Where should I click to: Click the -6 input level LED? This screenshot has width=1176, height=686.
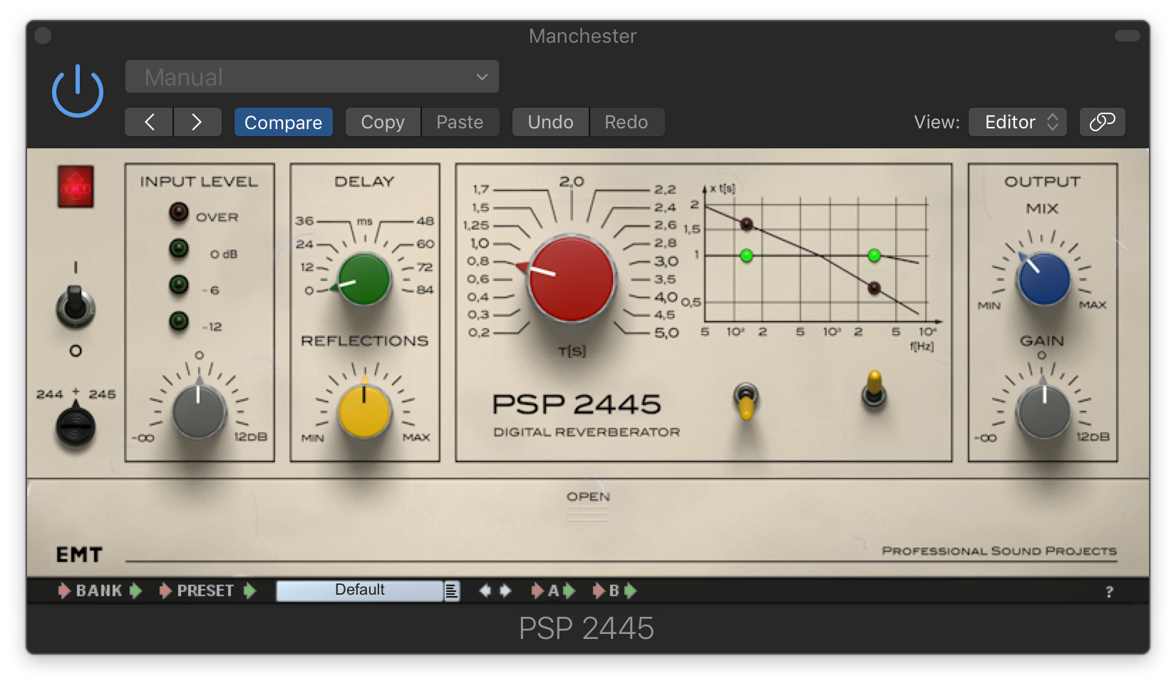[x=178, y=285]
